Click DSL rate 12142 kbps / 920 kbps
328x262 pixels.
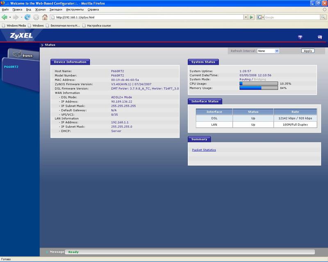[x=295, y=118]
